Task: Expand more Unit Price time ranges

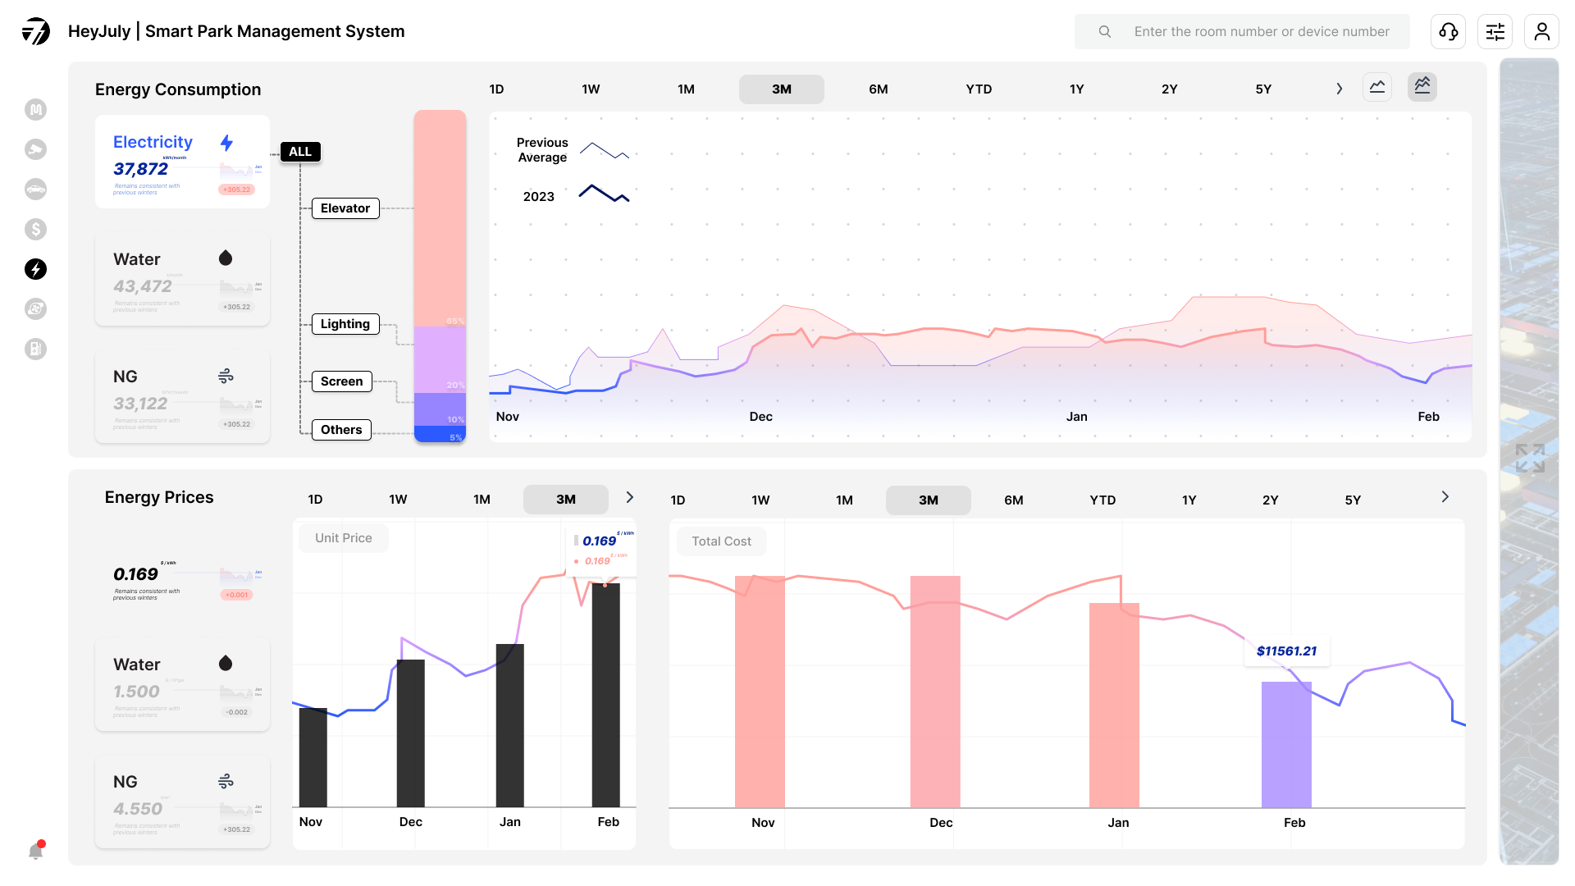Action: click(x=629, y=497)
